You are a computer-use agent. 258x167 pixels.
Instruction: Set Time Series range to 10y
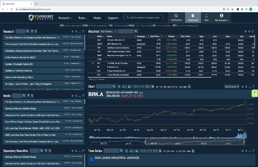tap(184, 151)
